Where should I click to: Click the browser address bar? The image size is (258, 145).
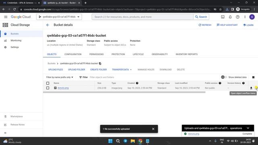pos(117,9)
